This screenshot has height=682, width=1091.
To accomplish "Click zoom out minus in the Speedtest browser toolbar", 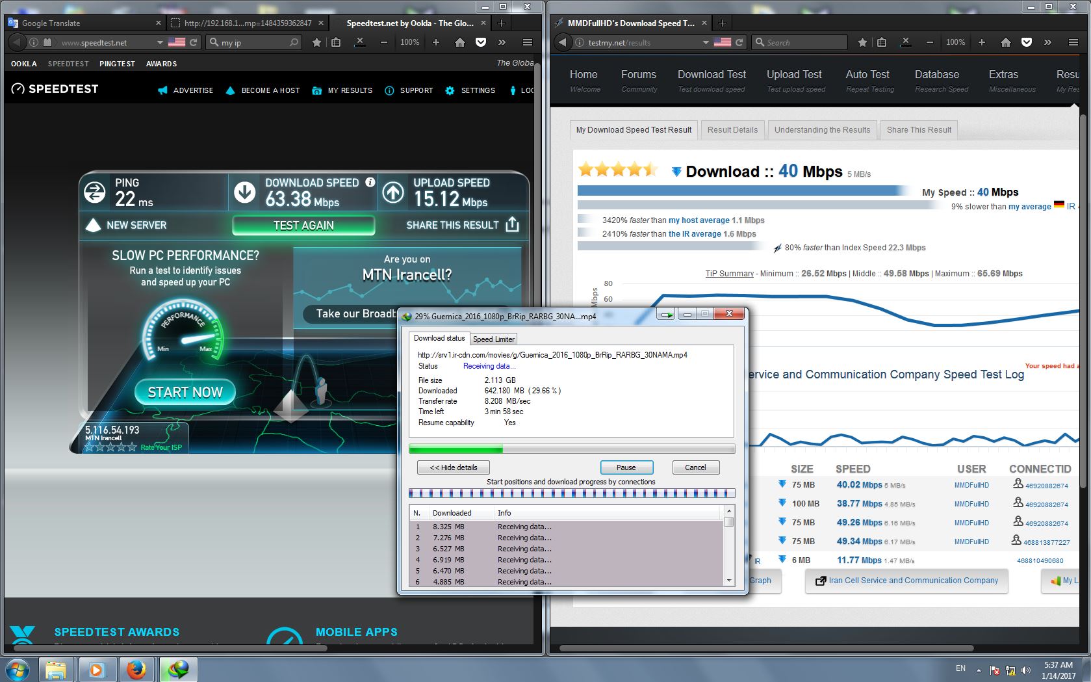I will point(384,42).
